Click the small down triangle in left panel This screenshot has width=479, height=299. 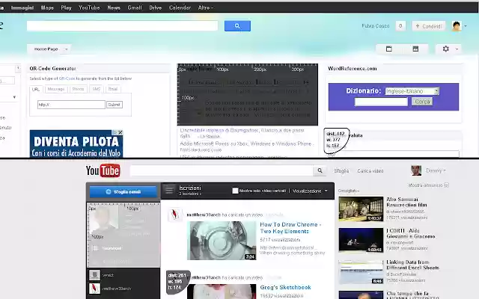(x=14, y=97)
